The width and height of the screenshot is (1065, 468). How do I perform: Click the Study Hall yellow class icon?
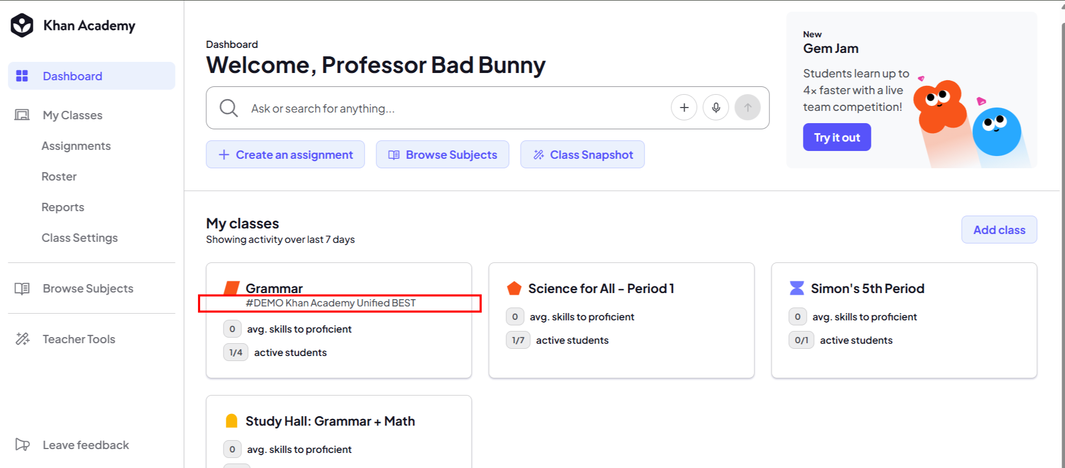point(231,421)
